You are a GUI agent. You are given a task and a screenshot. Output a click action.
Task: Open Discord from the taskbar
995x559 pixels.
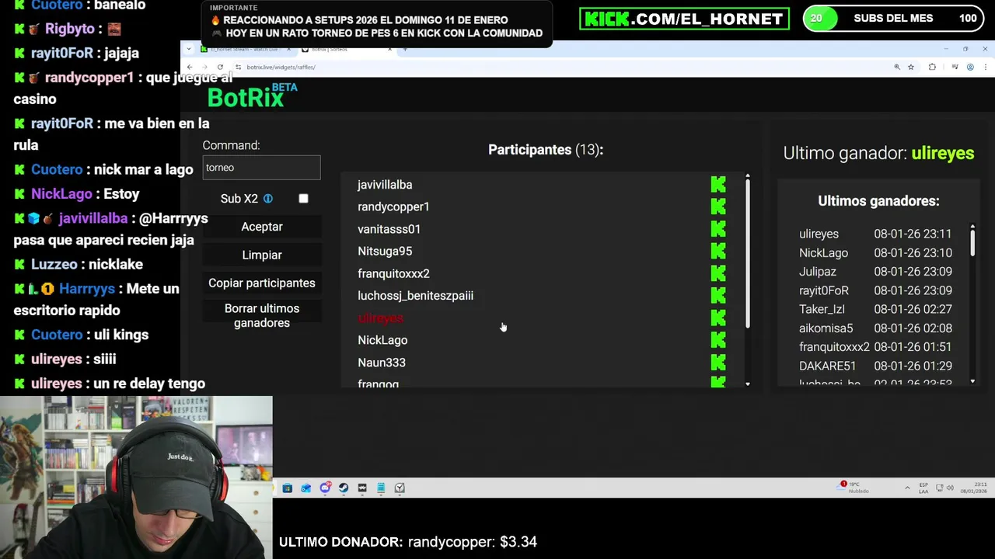(325, 488)
